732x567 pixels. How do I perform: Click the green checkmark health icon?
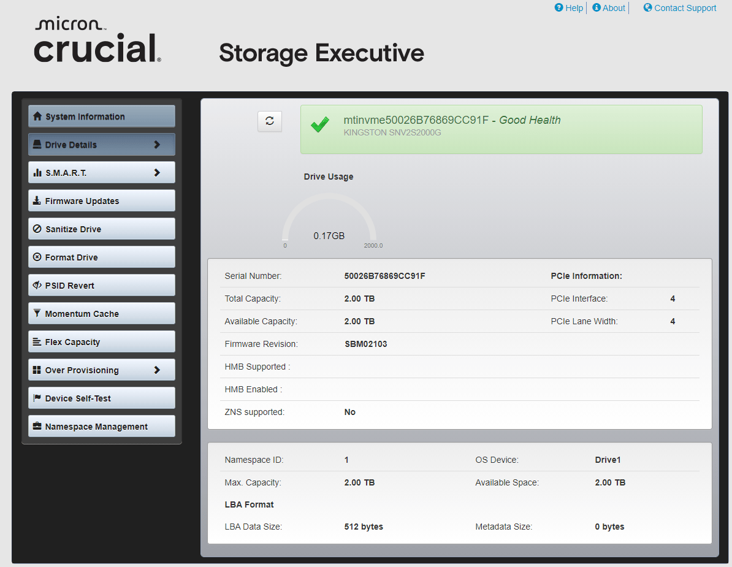320,124
